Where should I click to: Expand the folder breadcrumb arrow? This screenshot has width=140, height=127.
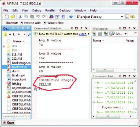click(19, 34)
